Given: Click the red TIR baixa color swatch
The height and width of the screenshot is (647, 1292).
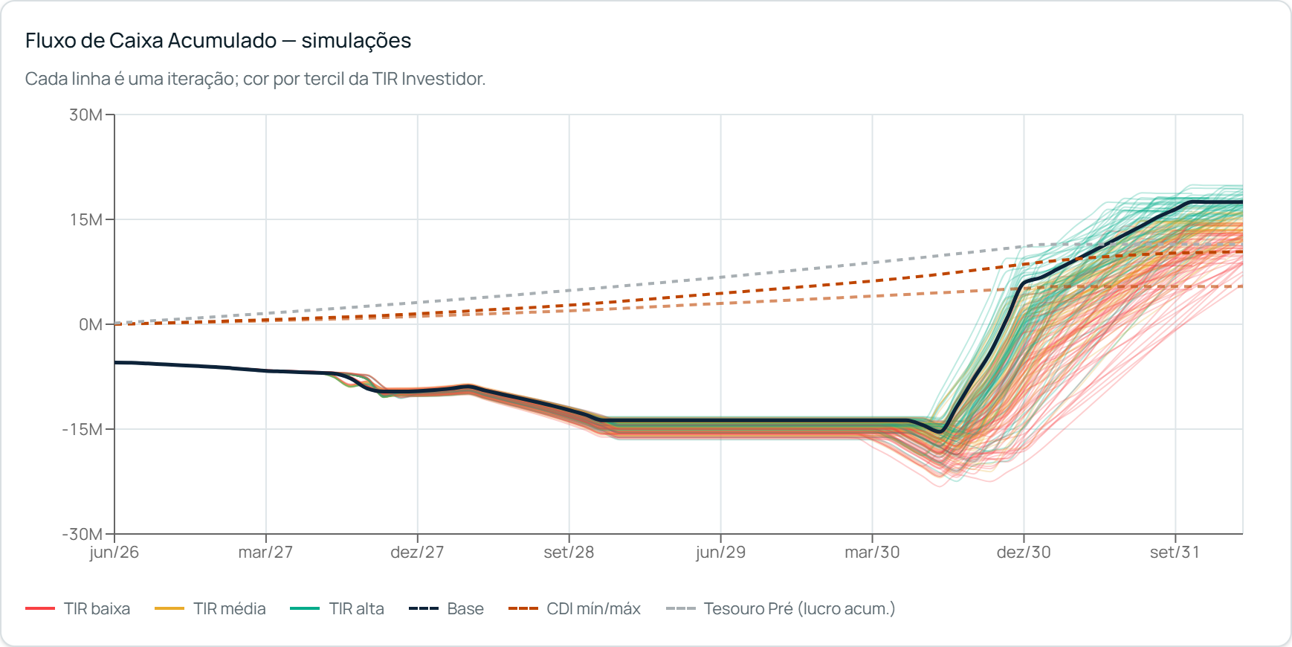Looking at the screenshot, I should click(x=40, y=608).
